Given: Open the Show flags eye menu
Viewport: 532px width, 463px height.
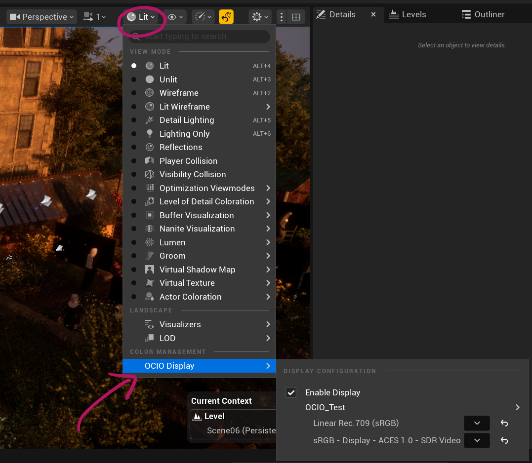Looking at the screenshot, I should click(x=175, y=17).
